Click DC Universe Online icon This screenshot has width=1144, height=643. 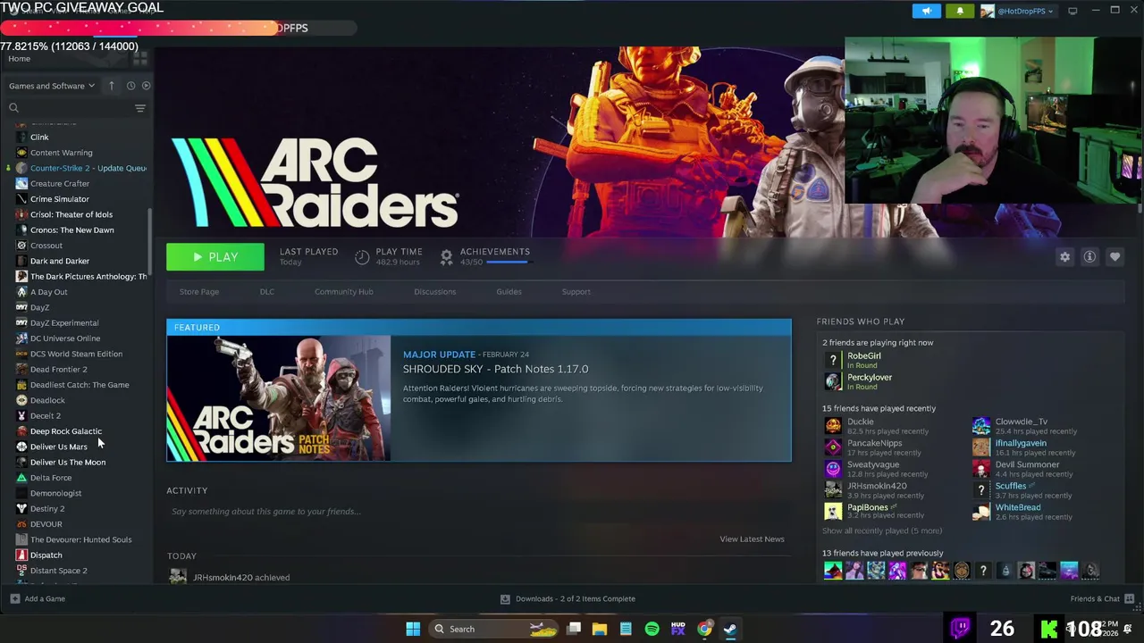coord(21,338)
